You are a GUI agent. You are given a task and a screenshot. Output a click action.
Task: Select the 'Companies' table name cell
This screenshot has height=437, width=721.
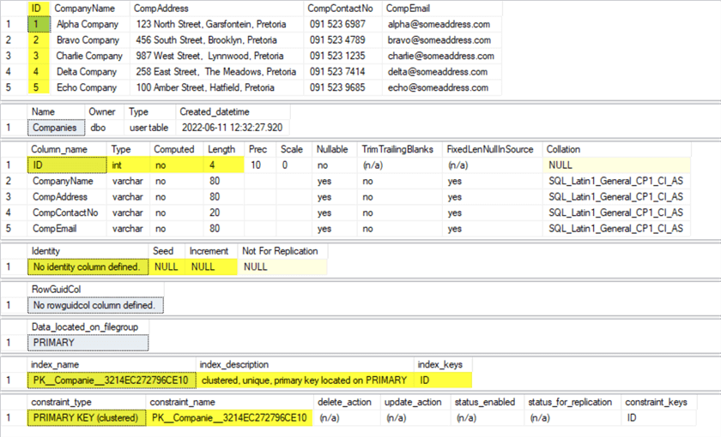click(56, 128)
